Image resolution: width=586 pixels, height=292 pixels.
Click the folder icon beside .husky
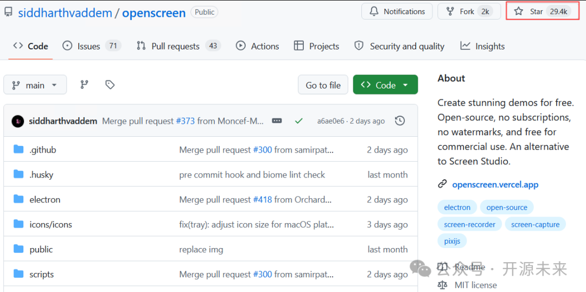pyautogui.click(x=18, y=174)
